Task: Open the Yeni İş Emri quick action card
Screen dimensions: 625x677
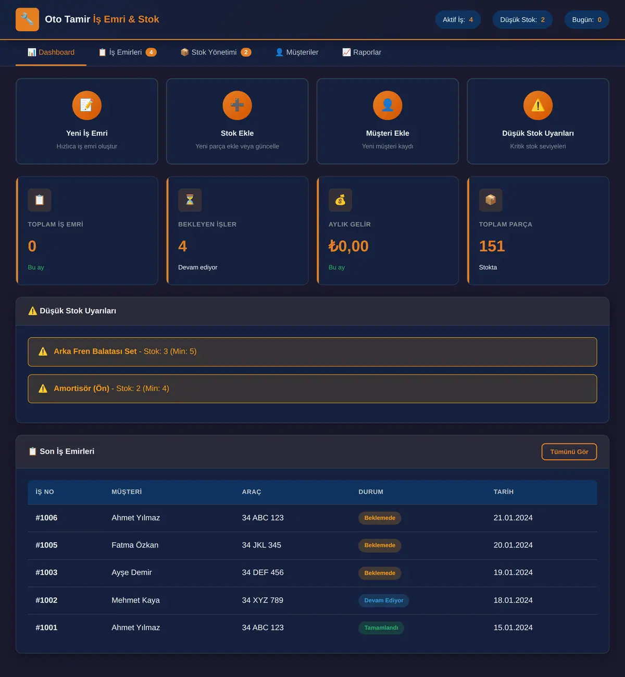Action: 87,121
